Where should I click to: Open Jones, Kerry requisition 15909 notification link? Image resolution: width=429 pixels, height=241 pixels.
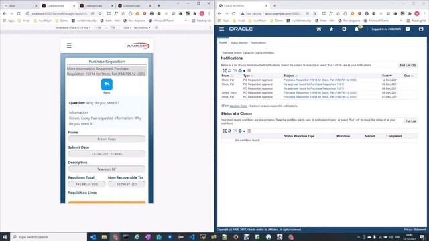(x=320, y=92)
